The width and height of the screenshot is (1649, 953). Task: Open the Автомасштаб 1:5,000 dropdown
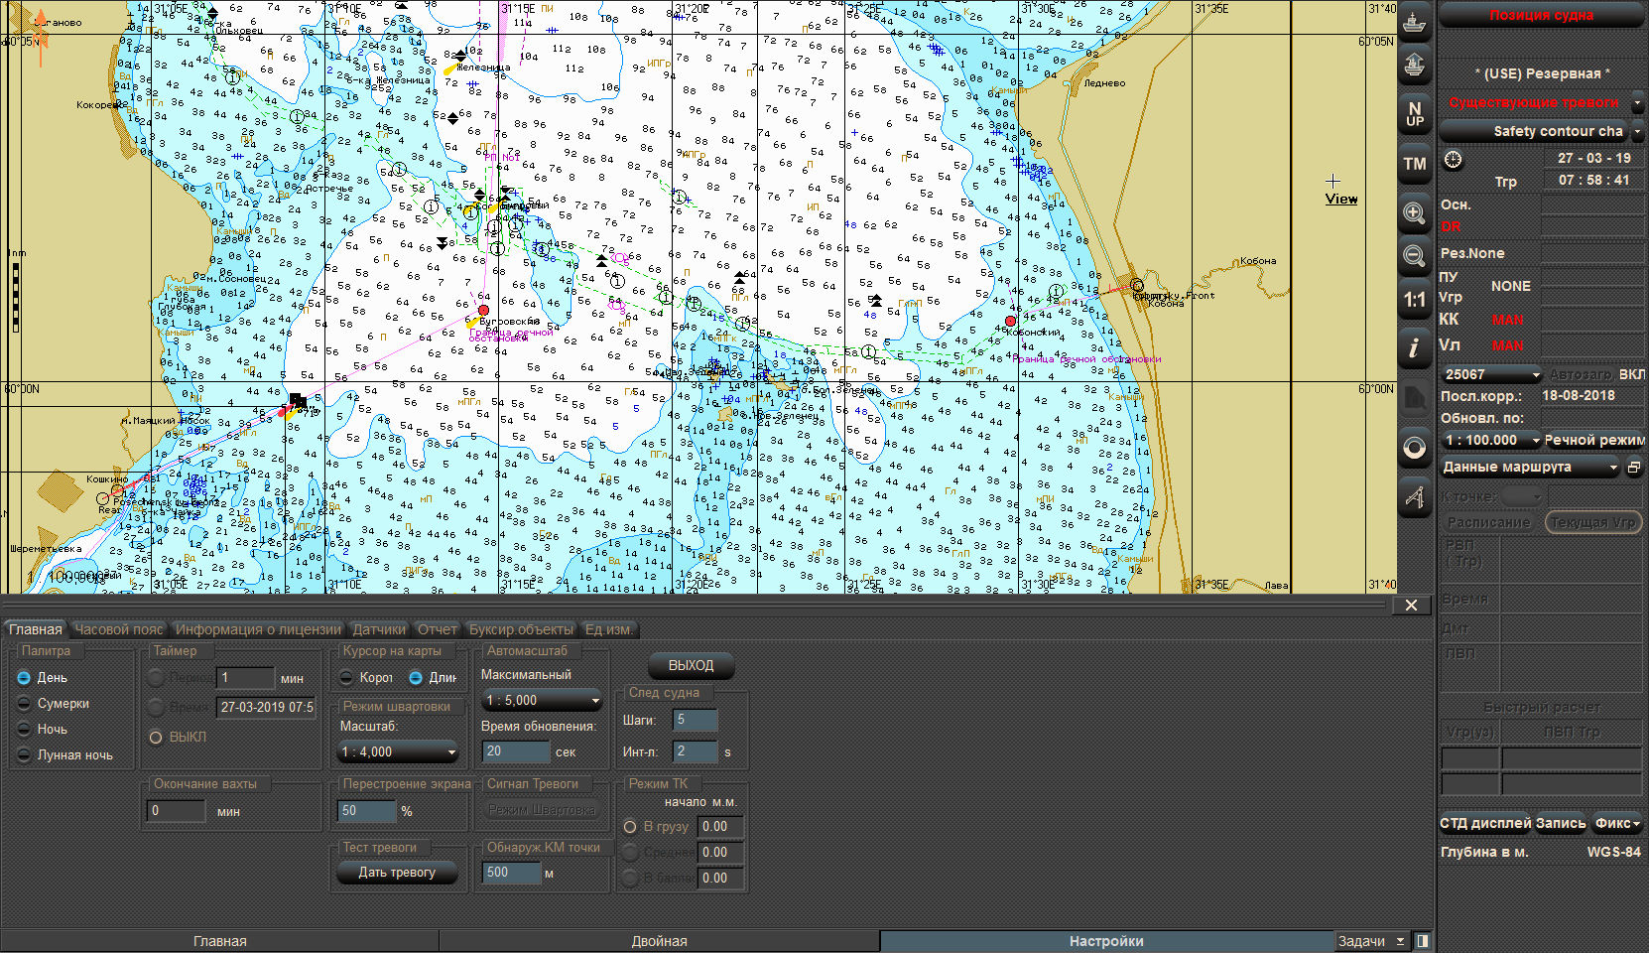click(542, 701)
